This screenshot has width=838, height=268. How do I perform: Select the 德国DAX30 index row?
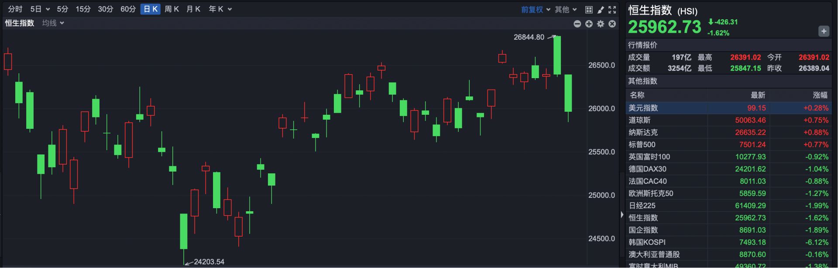(x=728, y=169)
